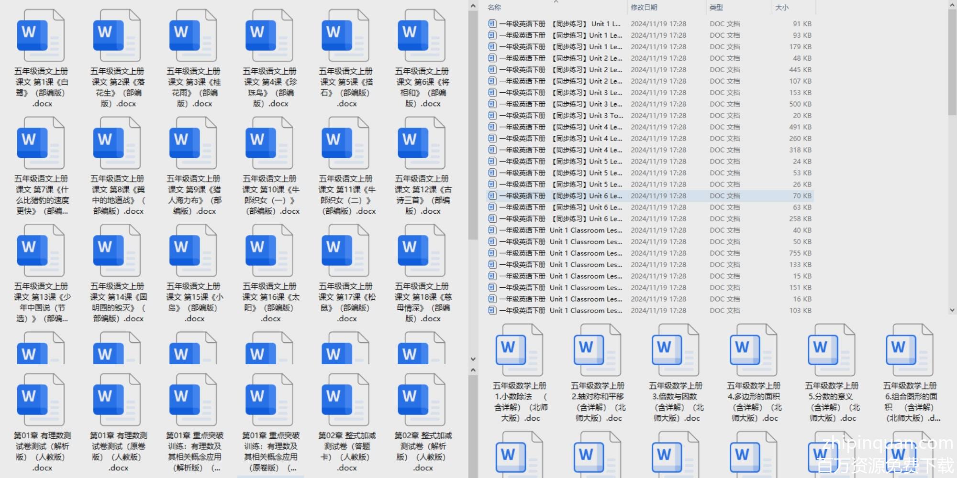
Task: Sort the list by 类型 column header
Action: coord(716,8)
